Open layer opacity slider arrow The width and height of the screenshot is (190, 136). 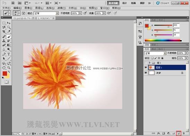[187, 53]
